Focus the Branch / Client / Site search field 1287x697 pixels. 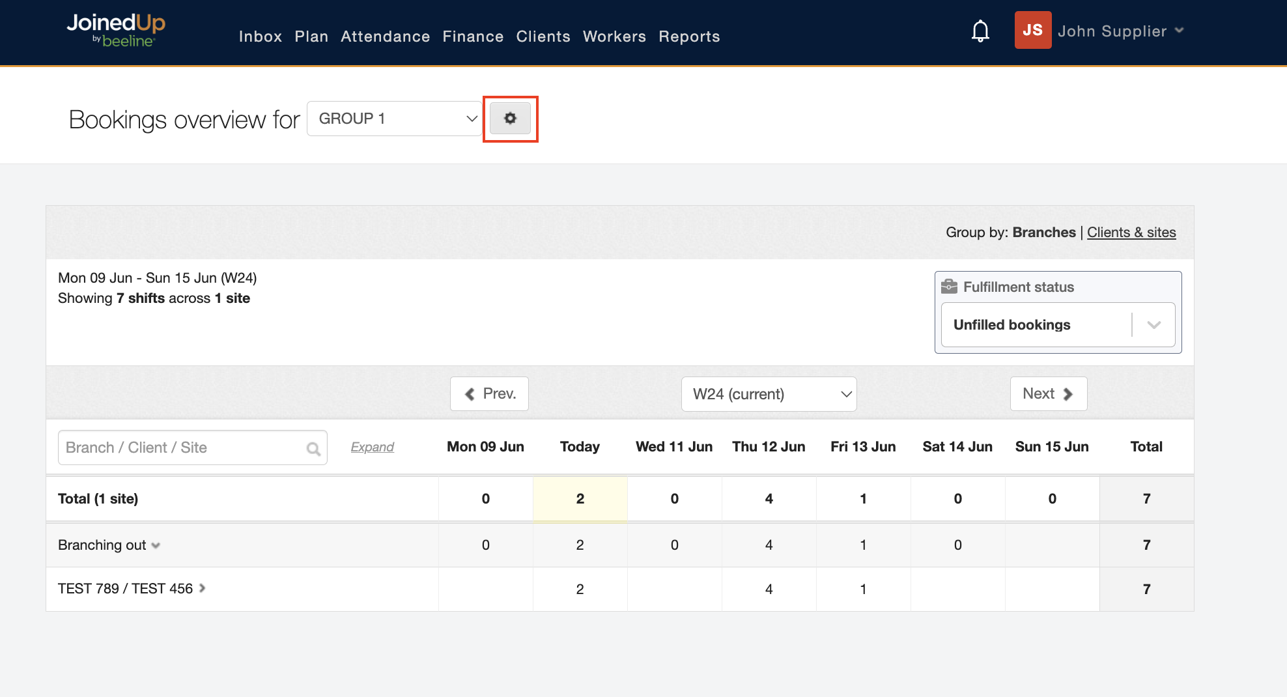[x=182, y=448]
